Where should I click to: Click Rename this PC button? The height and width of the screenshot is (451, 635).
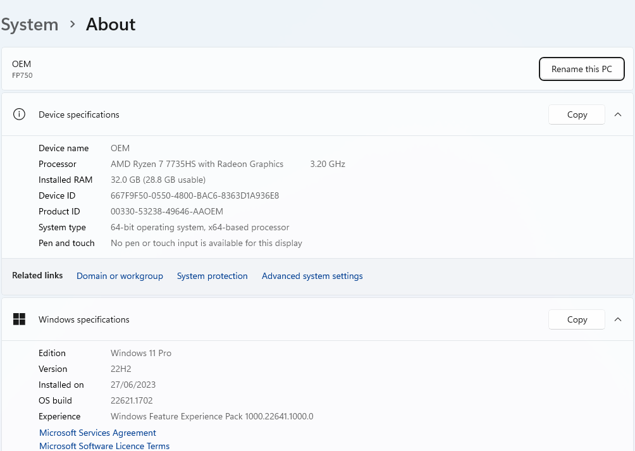[x=581, y=69]
